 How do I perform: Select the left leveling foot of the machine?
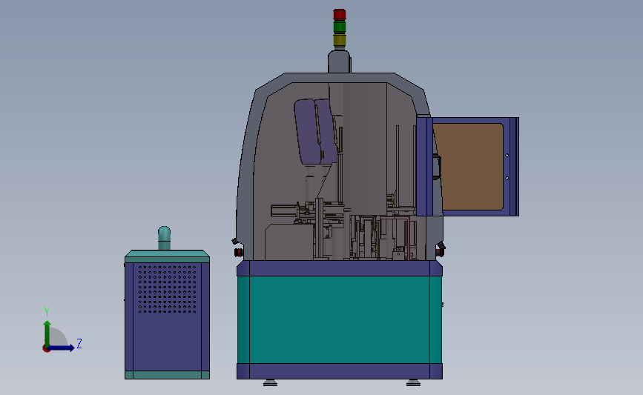[x=270, y=382]
